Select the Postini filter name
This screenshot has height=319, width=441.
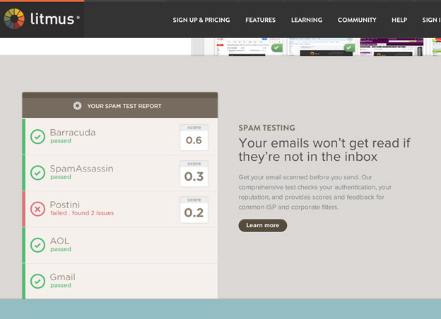tap(65, 205)
